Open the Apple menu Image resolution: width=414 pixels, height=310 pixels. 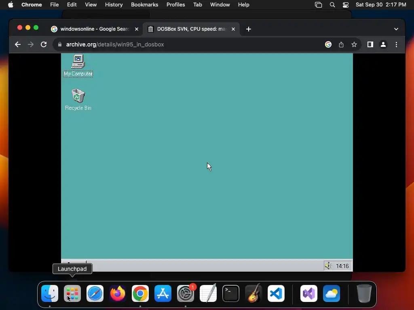11,5
